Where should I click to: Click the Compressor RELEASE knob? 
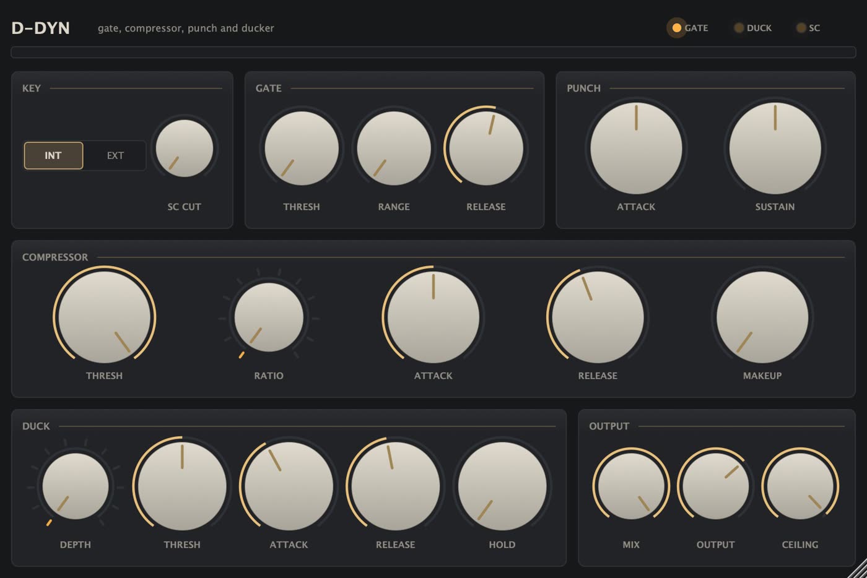(x=598, y=317)
